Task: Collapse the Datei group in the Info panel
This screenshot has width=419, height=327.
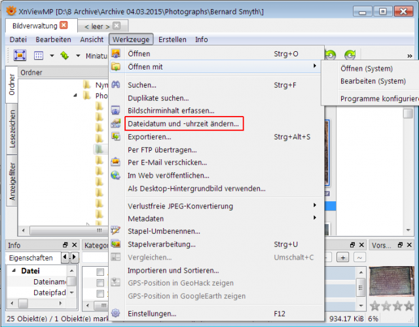Action: pos(14,271)
